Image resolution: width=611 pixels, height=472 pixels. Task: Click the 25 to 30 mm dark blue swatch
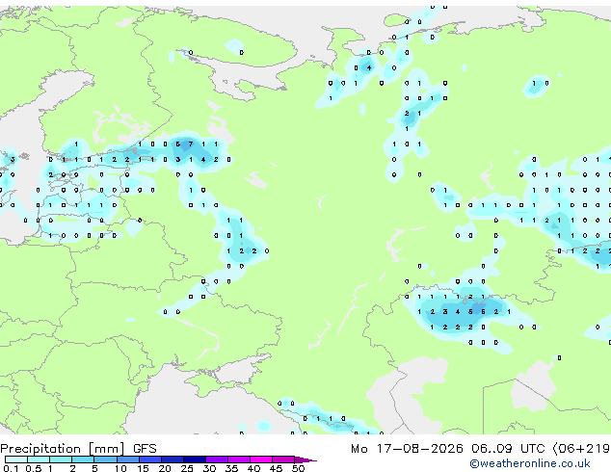(195, 459)
